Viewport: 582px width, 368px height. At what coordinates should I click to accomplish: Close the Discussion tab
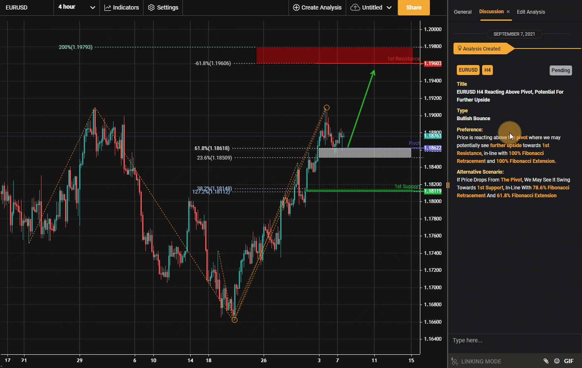click(508, 12)
